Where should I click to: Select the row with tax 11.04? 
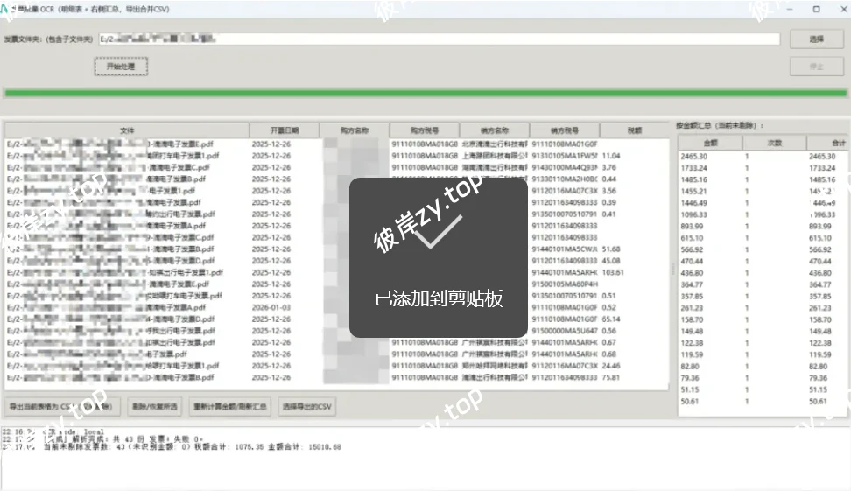point(336,156)
